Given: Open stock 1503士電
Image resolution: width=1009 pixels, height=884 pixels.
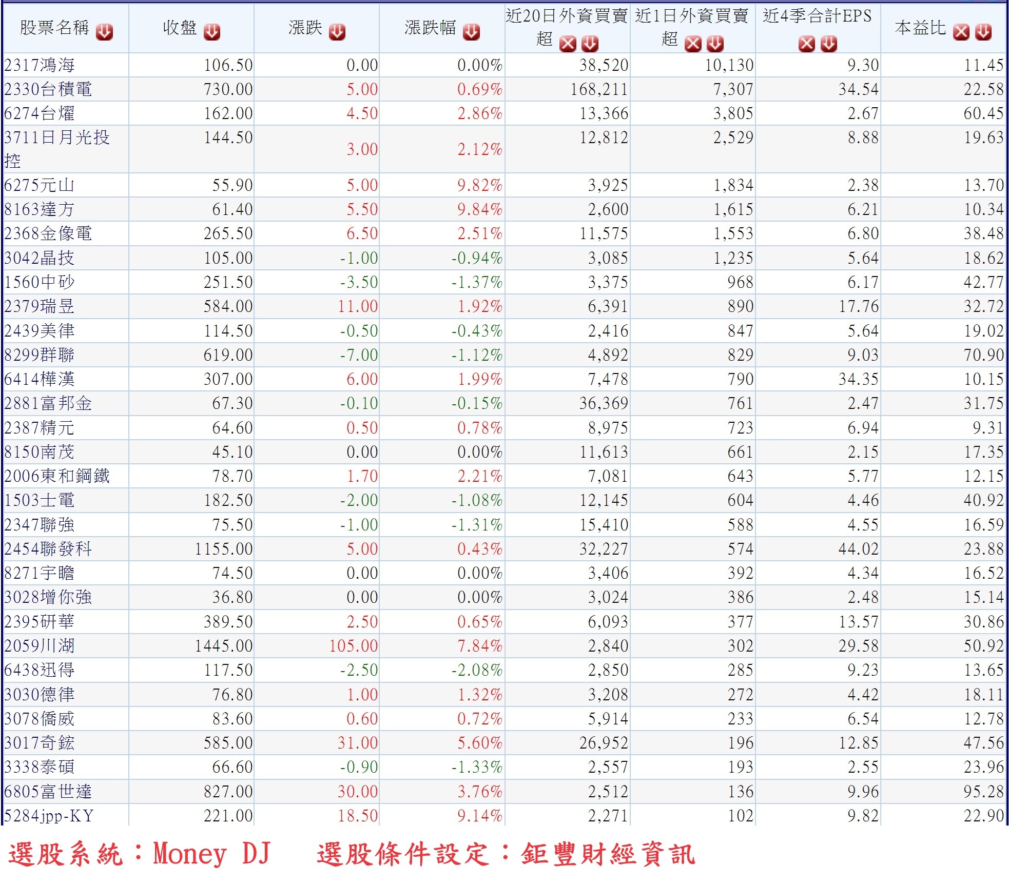Looking at the screenshot, I should (40, 500).
